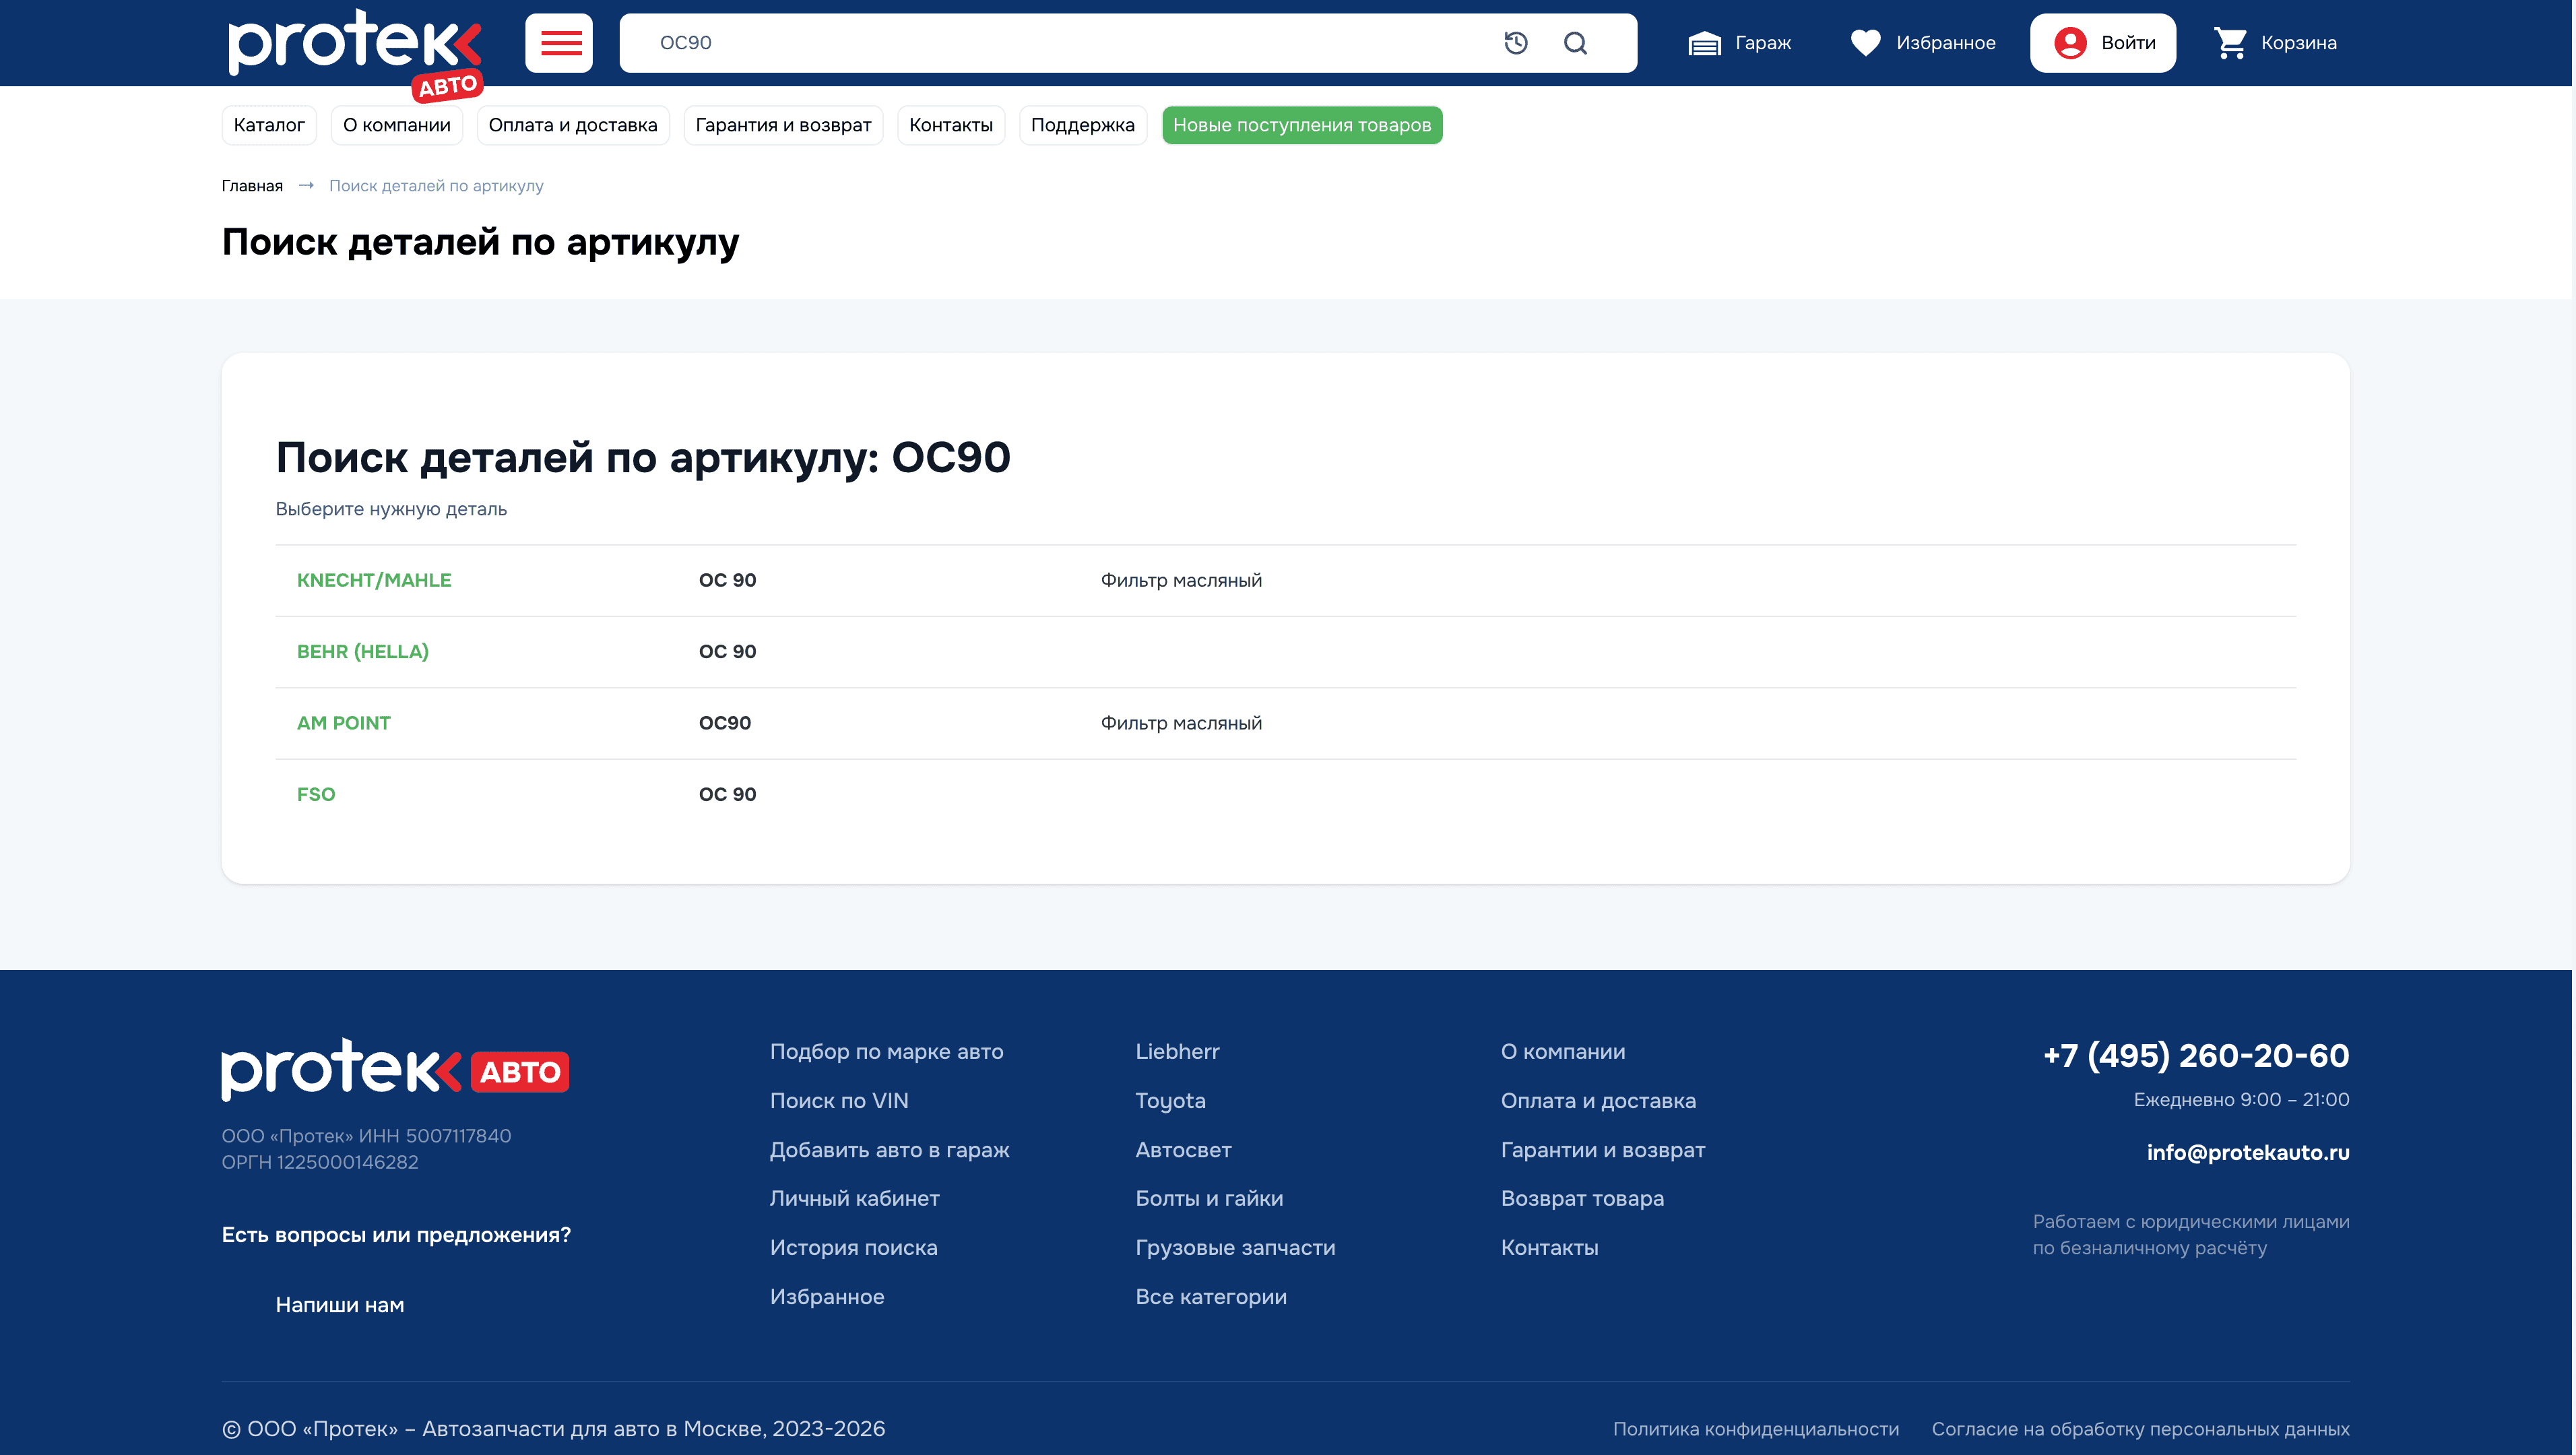Open footer link Все категории
This screenshot has width=2576, height=1455.
coord(1211,1296)
